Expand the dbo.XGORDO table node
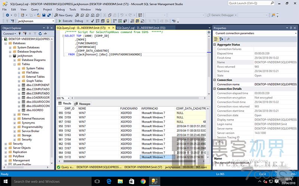 pos(19,110)
